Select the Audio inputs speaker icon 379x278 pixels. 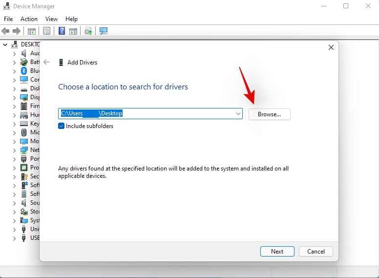tap(23, 53)
